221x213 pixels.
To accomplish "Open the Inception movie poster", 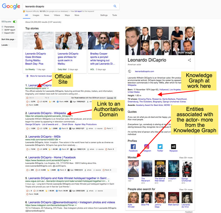I will click(174, 168).
